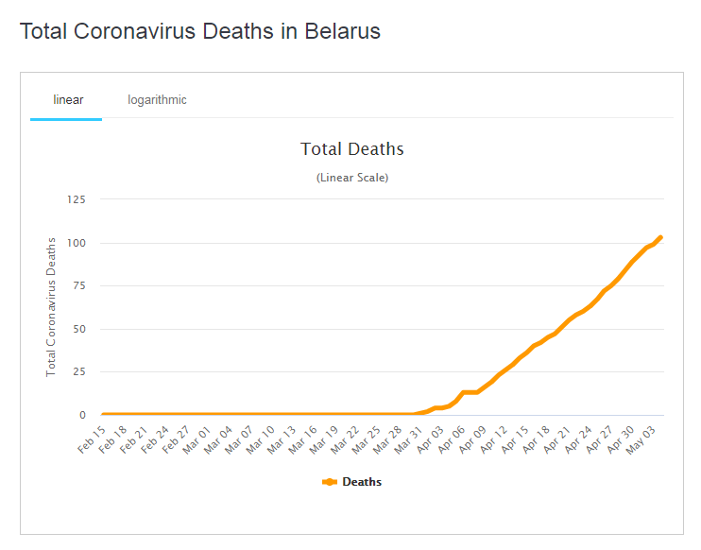Click the page heading about Belarus deaths
Image resolution: width=701 pixels, height=550 pixels.
[x=199, y=31]
